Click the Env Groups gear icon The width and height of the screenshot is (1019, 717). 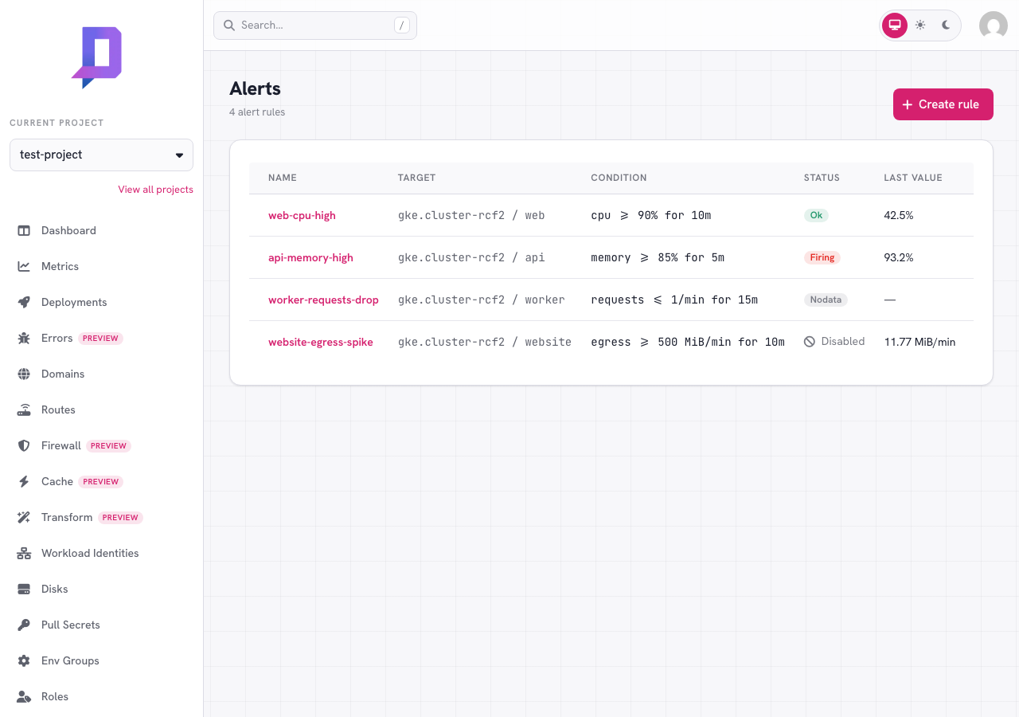point(24,660)
